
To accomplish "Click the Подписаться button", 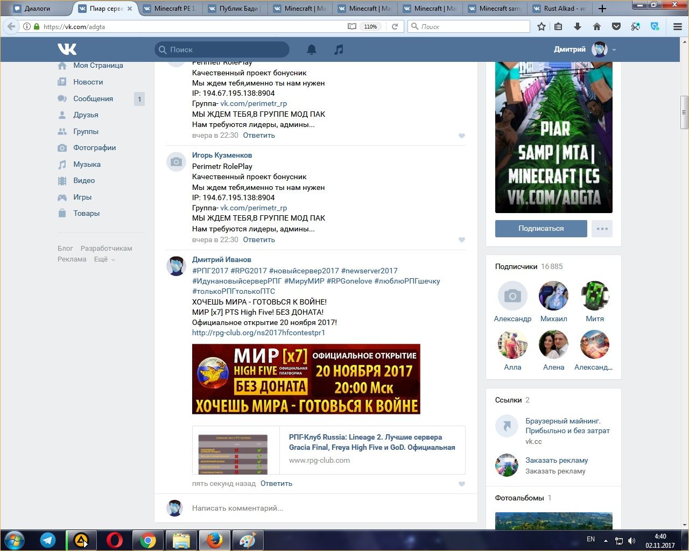I will [541, 229].
